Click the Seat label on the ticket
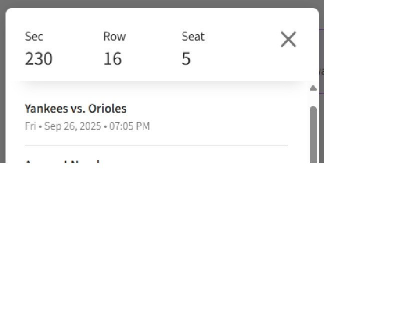 [193, 36]
